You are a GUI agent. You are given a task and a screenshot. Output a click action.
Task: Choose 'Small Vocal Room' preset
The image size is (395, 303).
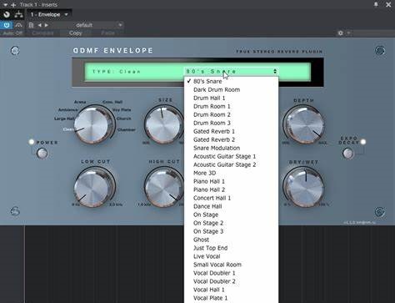coord(231,265)
